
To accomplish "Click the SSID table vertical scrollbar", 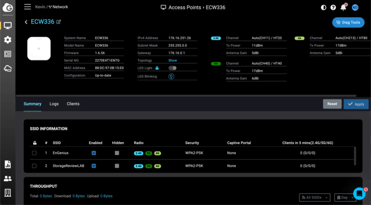I will click(355, 156).
